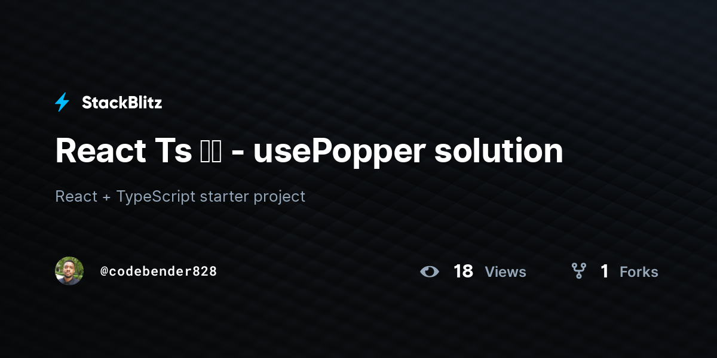Click the StackBlitz lightning bolt icon
717x358 pixels.
tap(62, 103)
